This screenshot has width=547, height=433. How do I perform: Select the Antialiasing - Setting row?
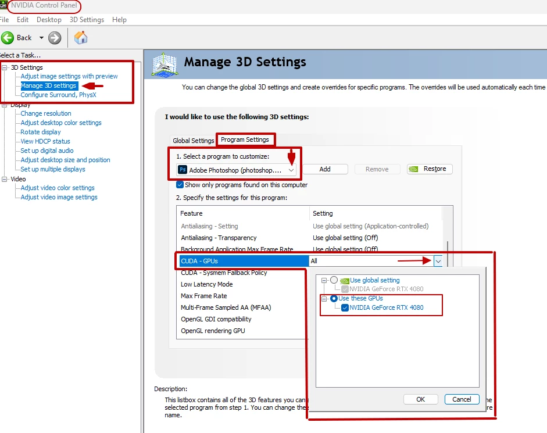[310, 226]
